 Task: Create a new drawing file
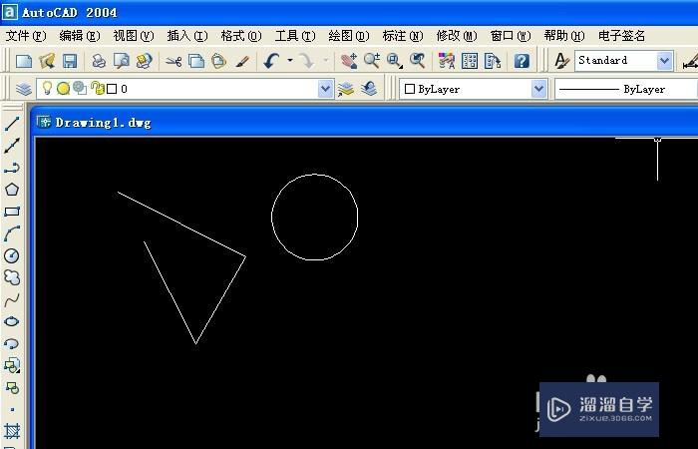tap(24, 61)
